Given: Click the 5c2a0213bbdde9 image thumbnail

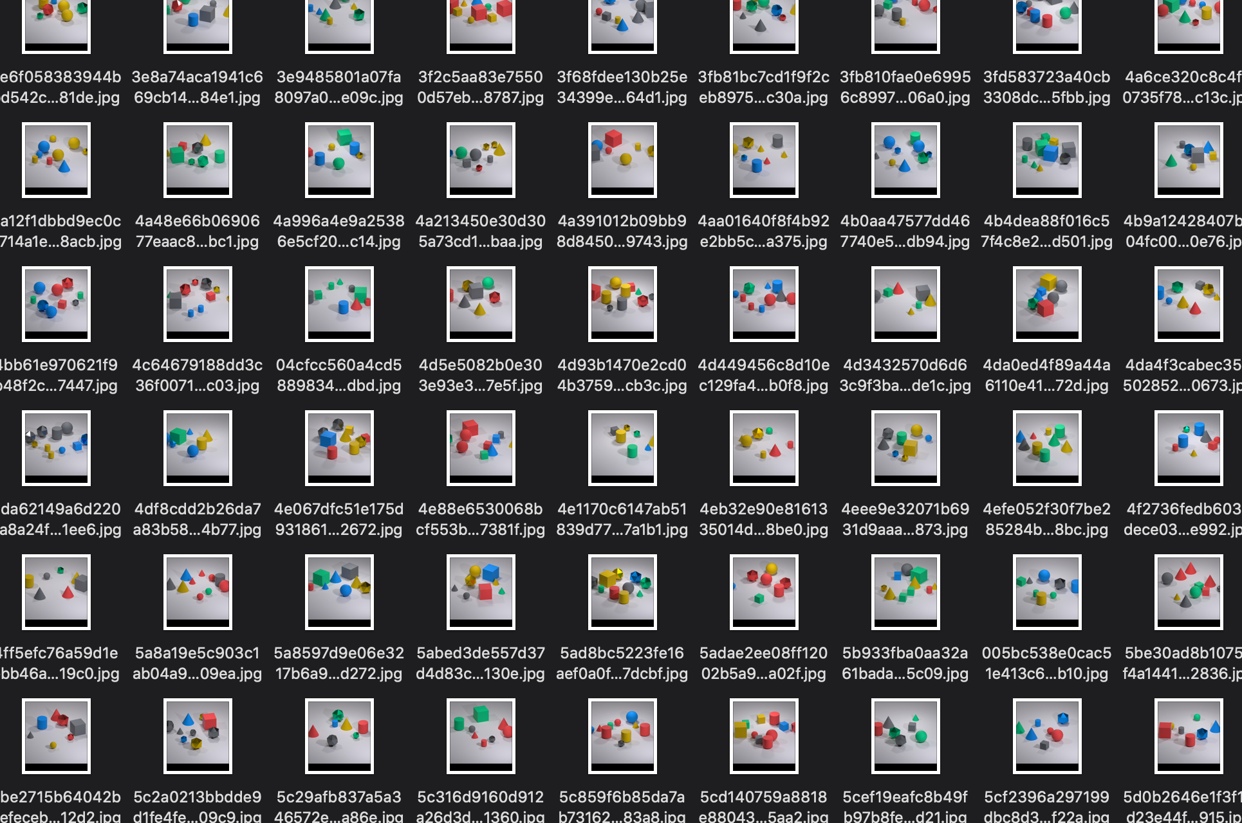Looking at the screenshot, I should click(x=198, y=736).
